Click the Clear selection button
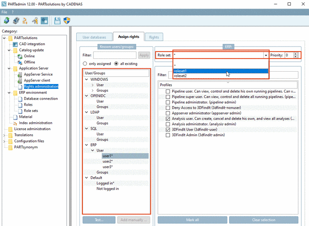Image resolution: width=309 pixels, height=226 pixels. tap(264, 220)
